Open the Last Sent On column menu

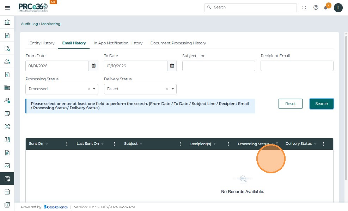pos(114,144)
